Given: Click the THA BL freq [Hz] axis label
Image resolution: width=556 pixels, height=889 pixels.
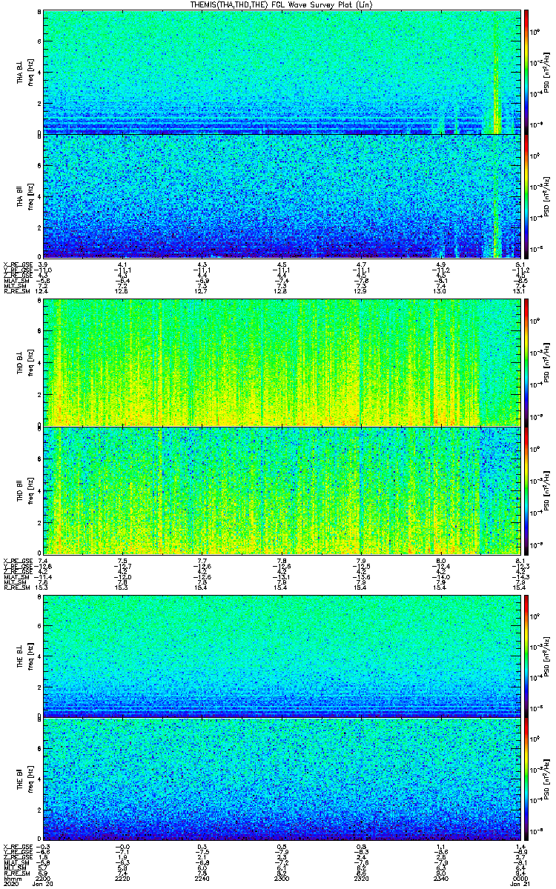Looking at the screenshot, I should coord(30,72).
